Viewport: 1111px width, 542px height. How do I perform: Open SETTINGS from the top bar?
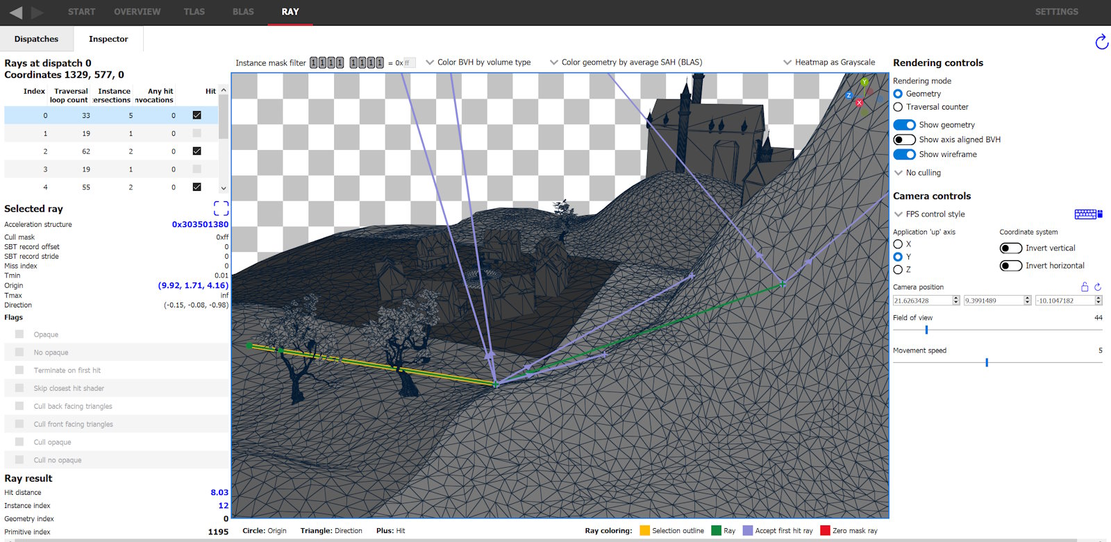1056,12
